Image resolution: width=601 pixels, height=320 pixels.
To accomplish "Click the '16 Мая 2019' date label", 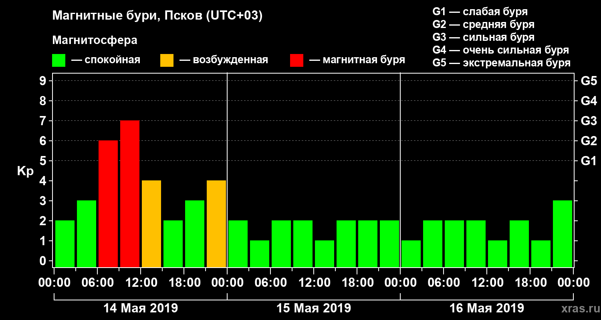I will click(487, 308).
